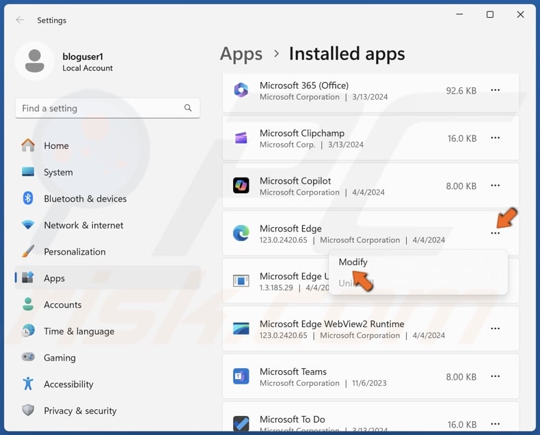Click the Apps breadcrumb link

point(241,54)
